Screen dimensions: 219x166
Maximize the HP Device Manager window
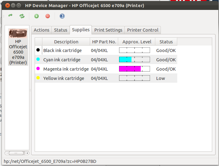[x=19, y=6]
